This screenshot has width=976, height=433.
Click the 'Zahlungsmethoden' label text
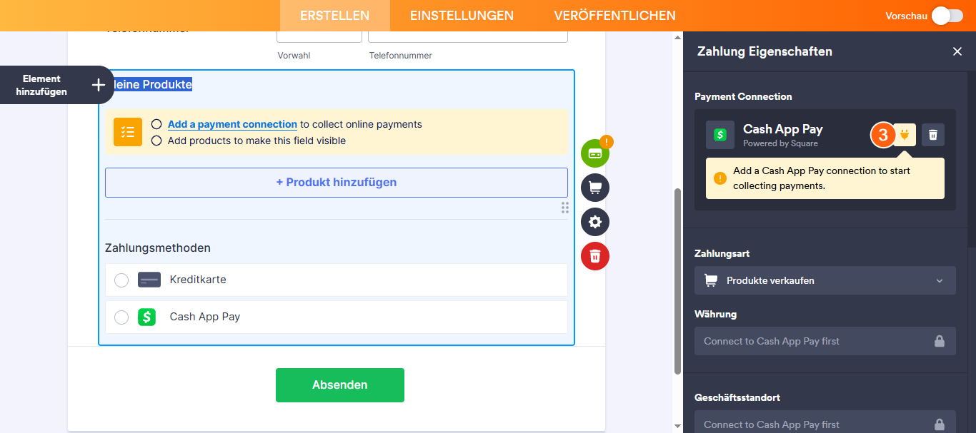point(158,248)
